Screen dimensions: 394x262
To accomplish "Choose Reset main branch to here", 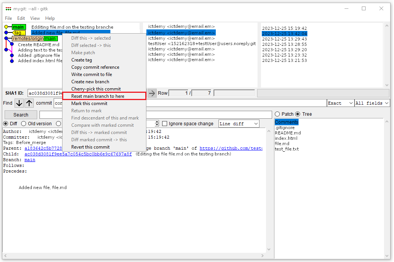I will [104, 96].
